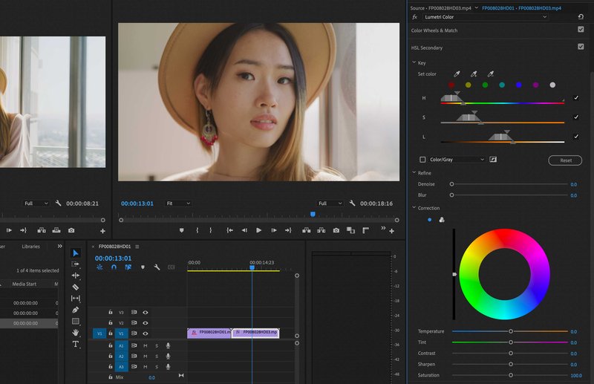Collapse the Key section

click(x=414, y=62)
